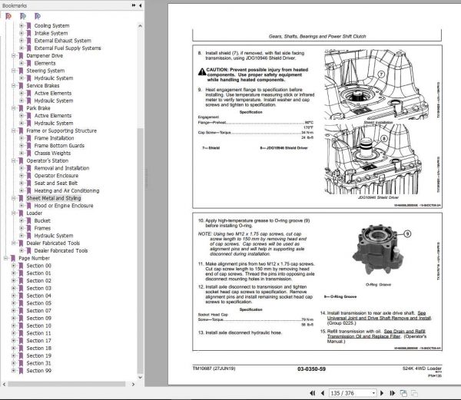Open Section 10 bookmark
The width and height of the screenshot is (461, 400).
pos(39,326)
